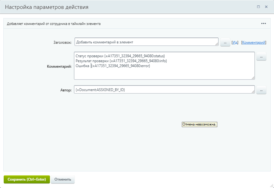This screenshot has height=188, width=274.
Task: Focus the Заголовок input field
Action: (146, 42)
